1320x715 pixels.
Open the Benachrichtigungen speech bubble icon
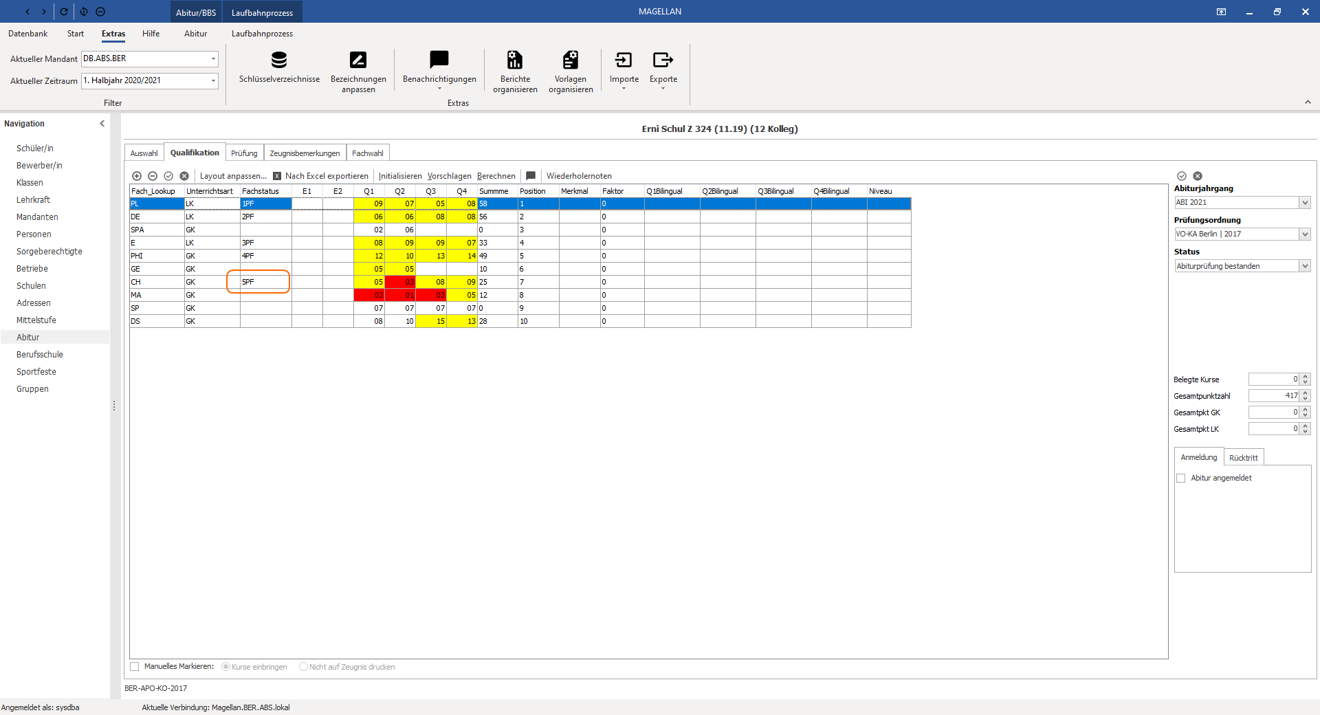439,60
